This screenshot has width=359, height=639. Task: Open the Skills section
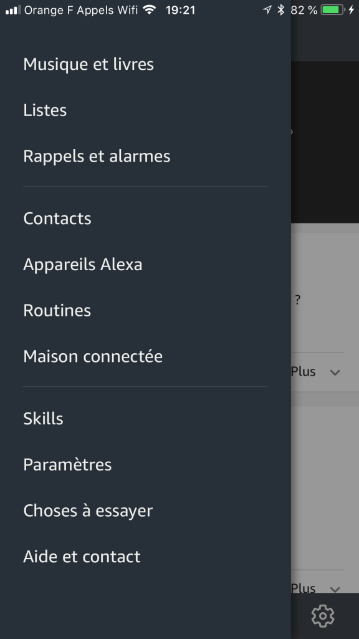coord(43,419)
